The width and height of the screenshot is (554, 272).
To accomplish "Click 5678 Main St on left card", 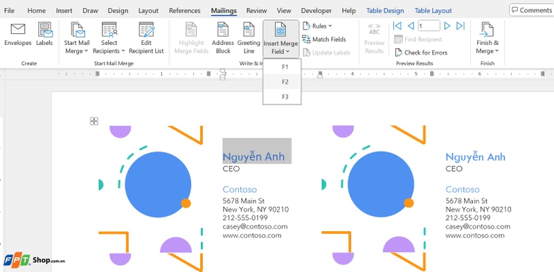I will point(244,201).
